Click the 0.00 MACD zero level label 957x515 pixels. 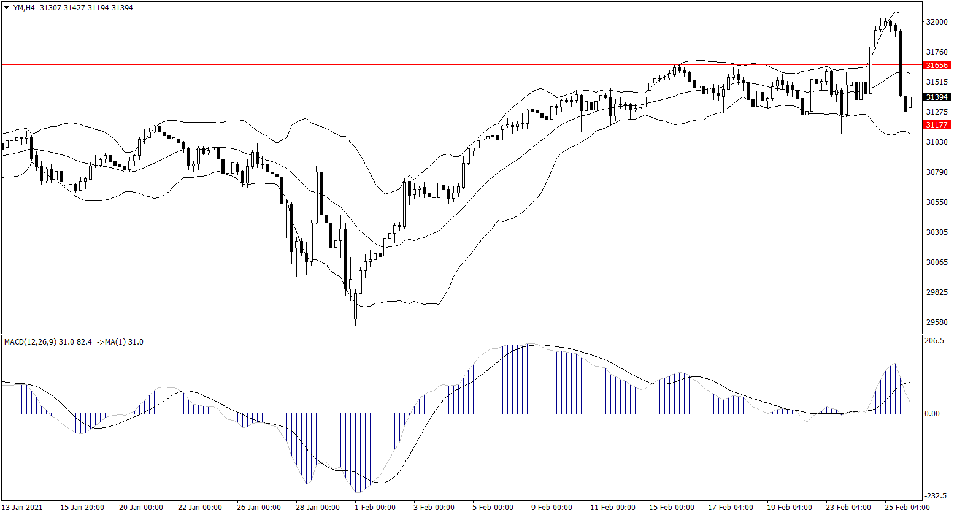click(933, 414)
